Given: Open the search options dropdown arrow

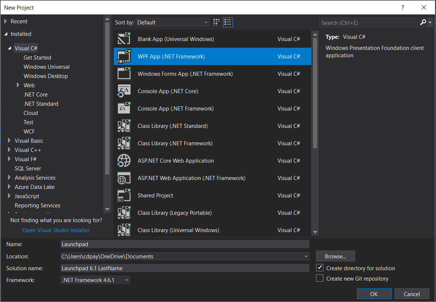Looking at the screenshot, I should click(x=430, y=23).
